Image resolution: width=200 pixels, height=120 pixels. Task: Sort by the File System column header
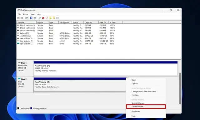pos(65,22)
